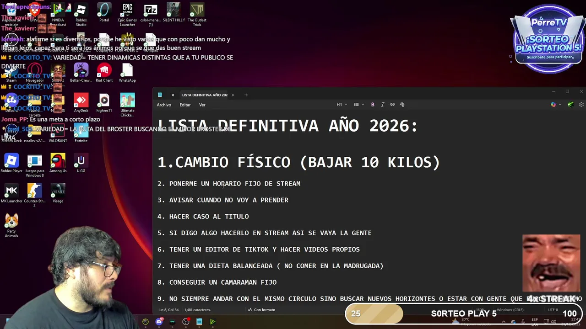Open Visage game shortcut
The width and height of the screenshot is (586, 329).
click(58, 194)
